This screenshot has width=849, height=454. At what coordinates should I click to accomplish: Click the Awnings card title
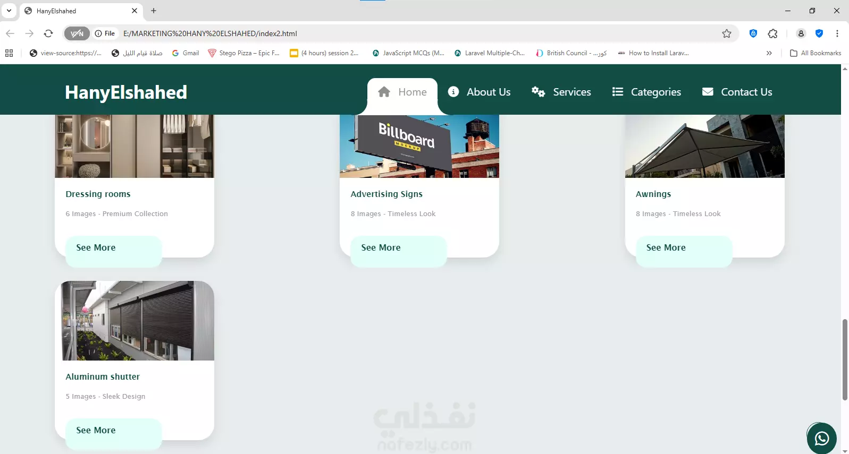(653, 194)
